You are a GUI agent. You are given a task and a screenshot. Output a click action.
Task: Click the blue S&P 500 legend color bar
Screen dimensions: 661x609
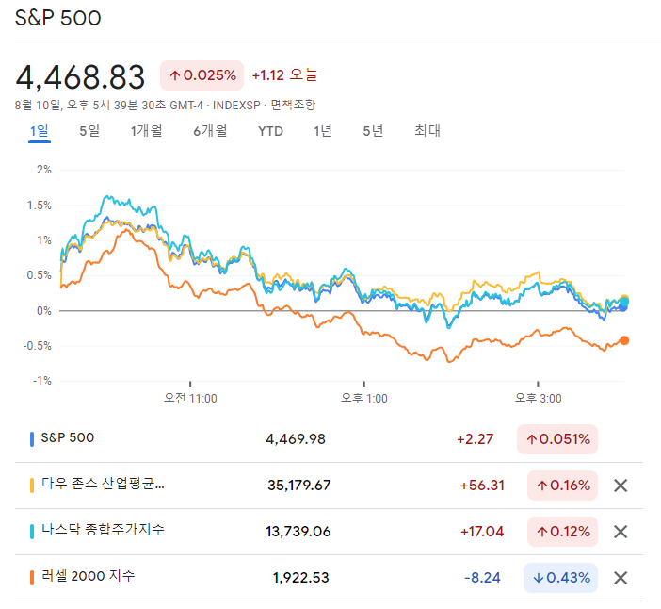pos(32,439)
